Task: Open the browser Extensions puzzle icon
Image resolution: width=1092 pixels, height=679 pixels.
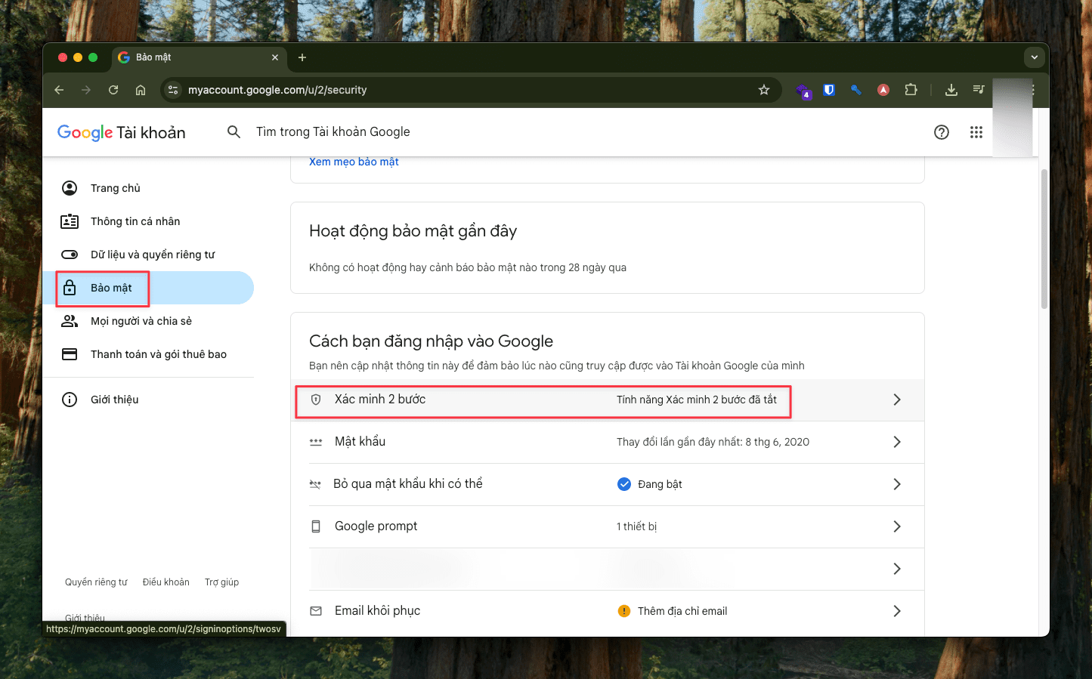Action: tap(911, 90)
